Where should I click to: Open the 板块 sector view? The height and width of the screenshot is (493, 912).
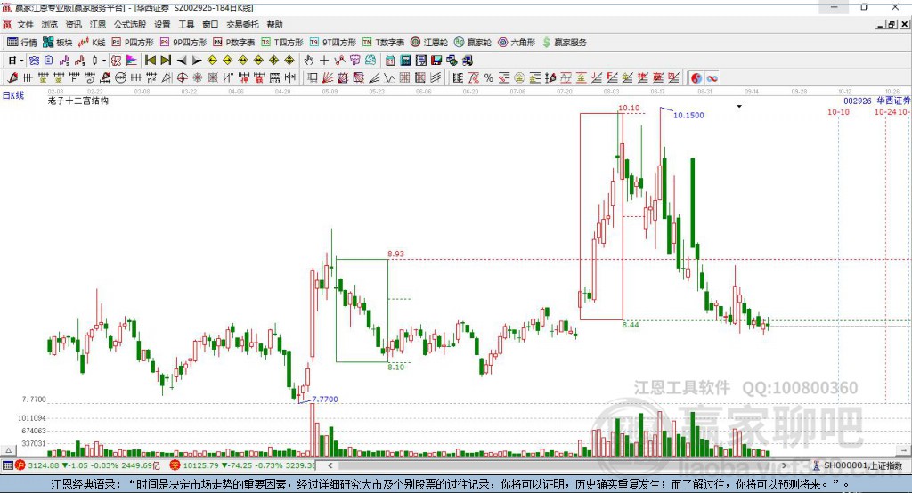pos(57,43)
